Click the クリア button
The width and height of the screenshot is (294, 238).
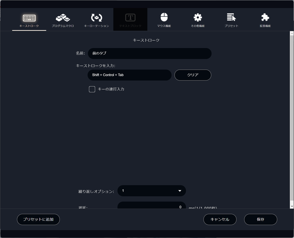193,75
